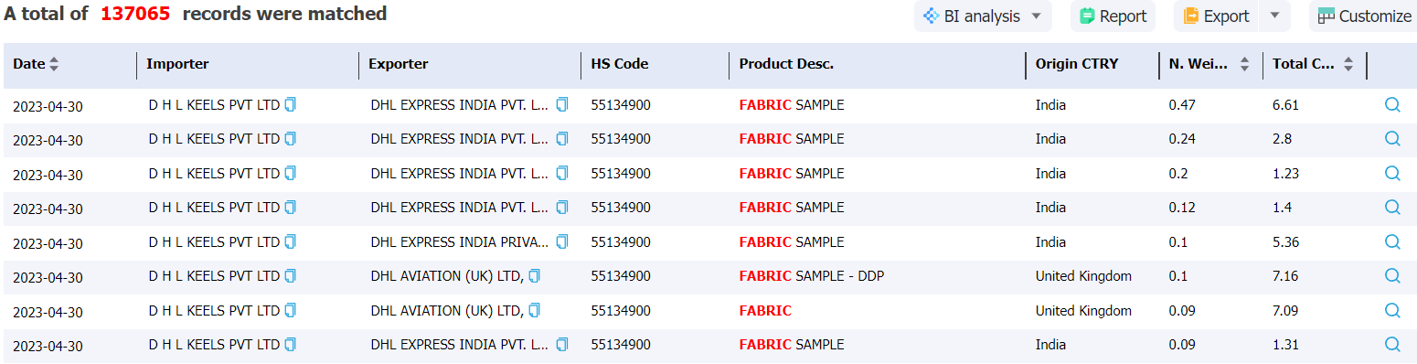Select the HS Code column header
Viewport: 1417px width, 364px height.
620,64
